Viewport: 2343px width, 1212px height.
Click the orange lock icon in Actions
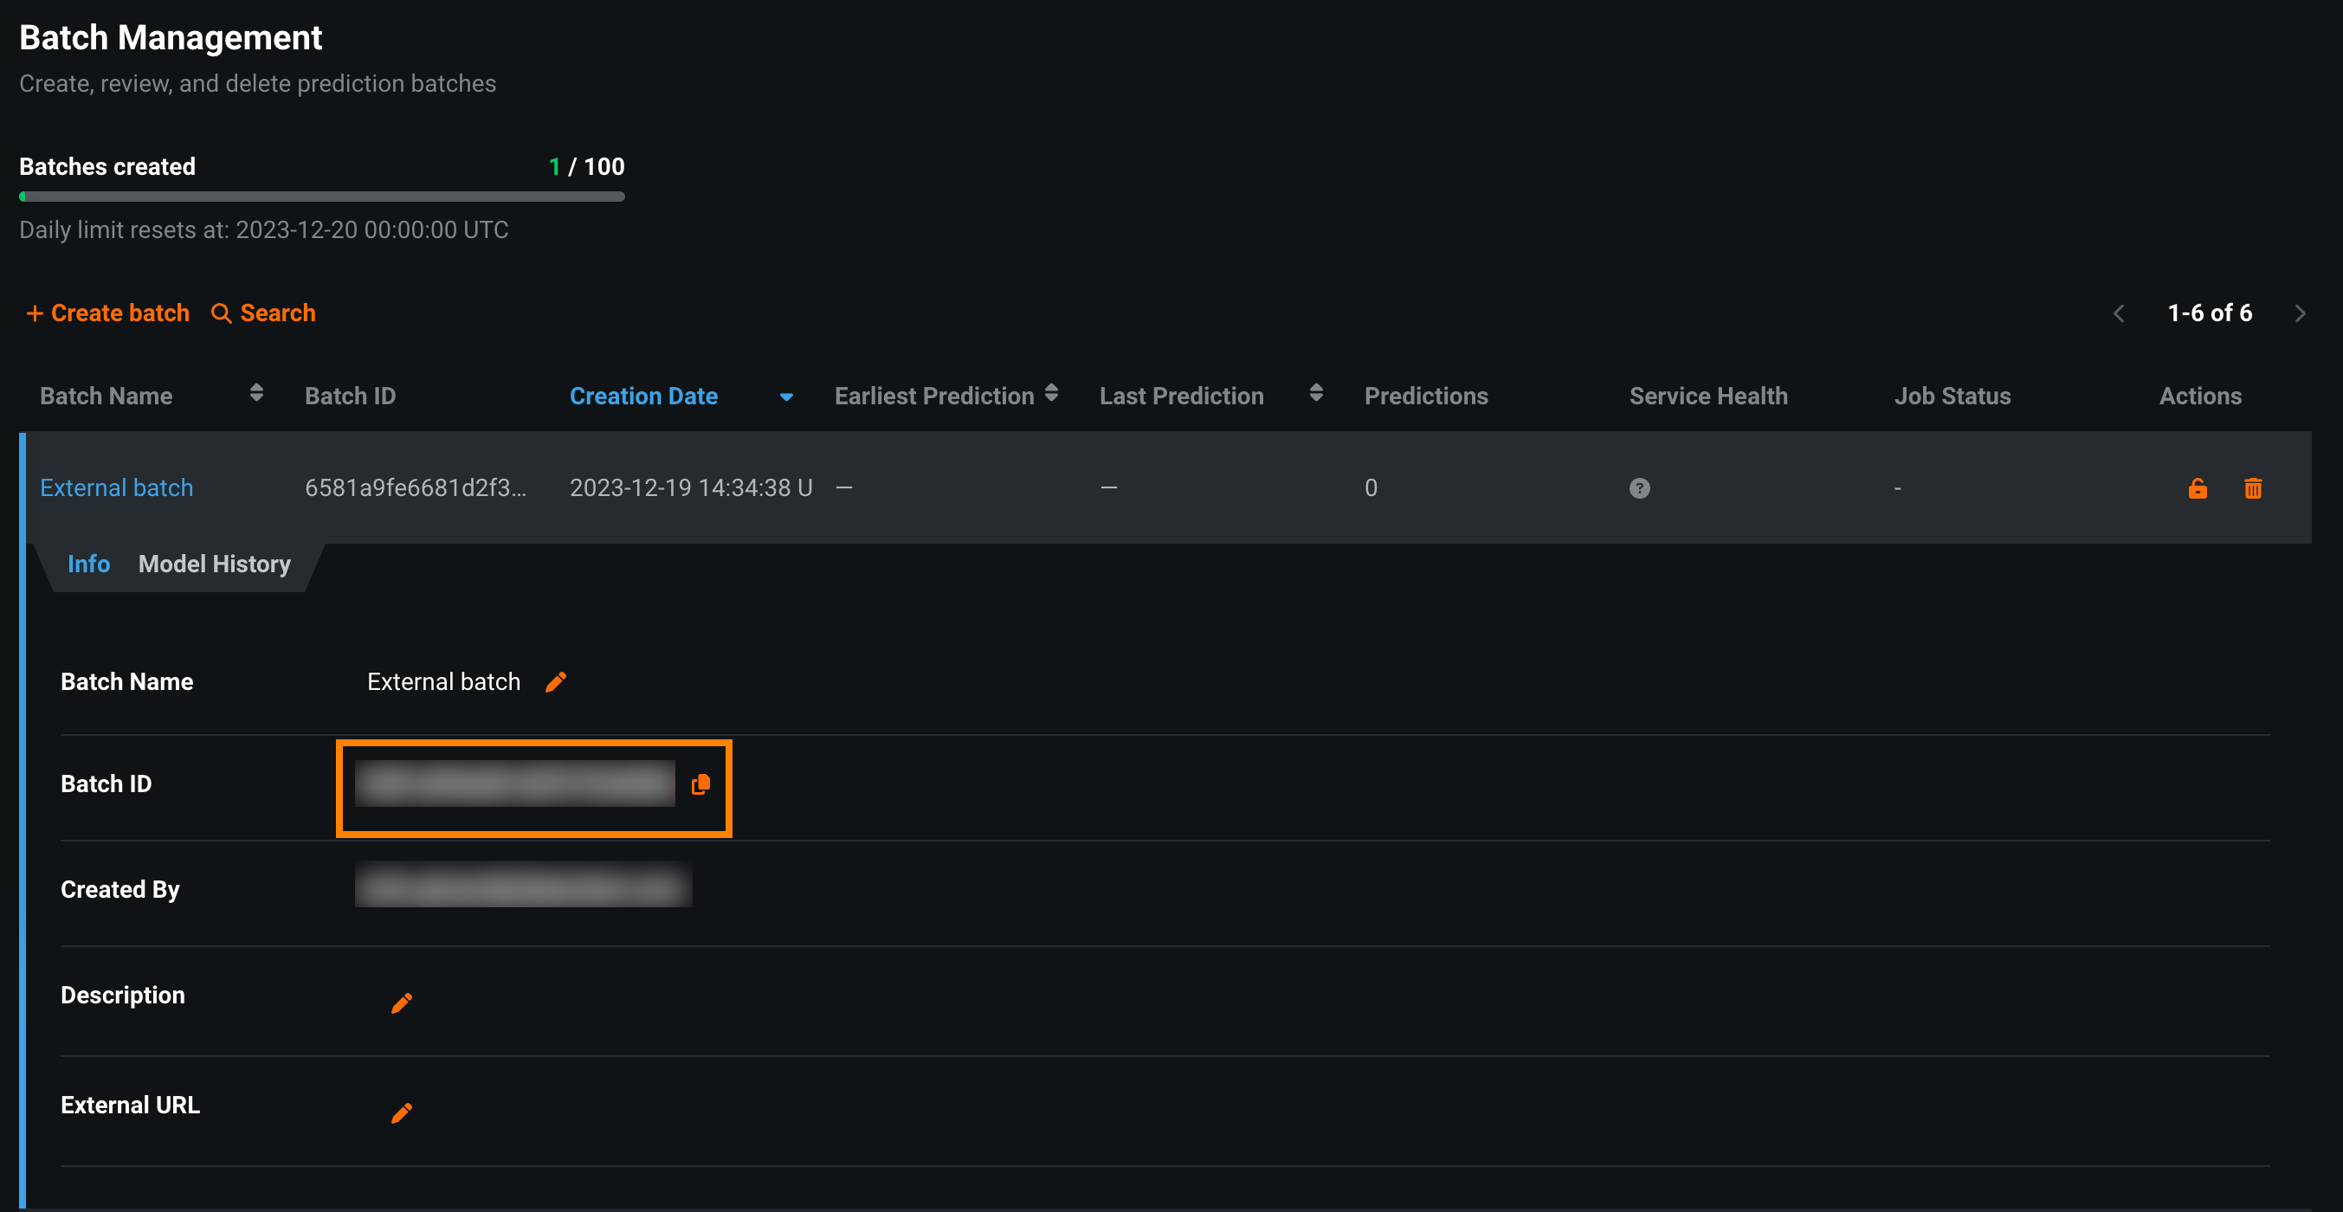2198,488
